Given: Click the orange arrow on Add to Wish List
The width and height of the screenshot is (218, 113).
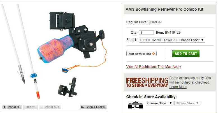Looking at the screenshot, I should (x=154, y=54).
